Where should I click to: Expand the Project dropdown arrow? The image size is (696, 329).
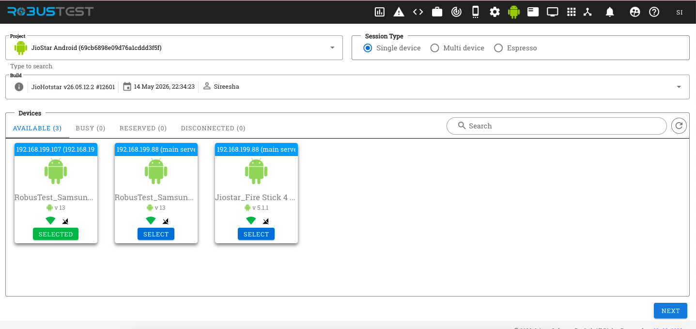[x=332, y=47]
